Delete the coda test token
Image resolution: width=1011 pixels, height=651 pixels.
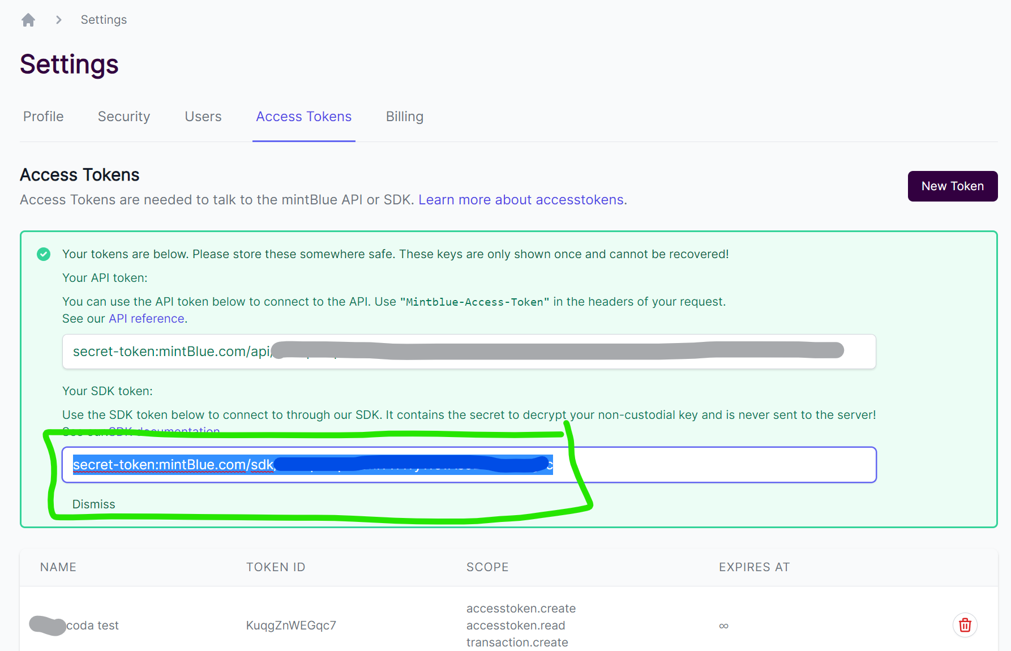[x=965, y=626]
